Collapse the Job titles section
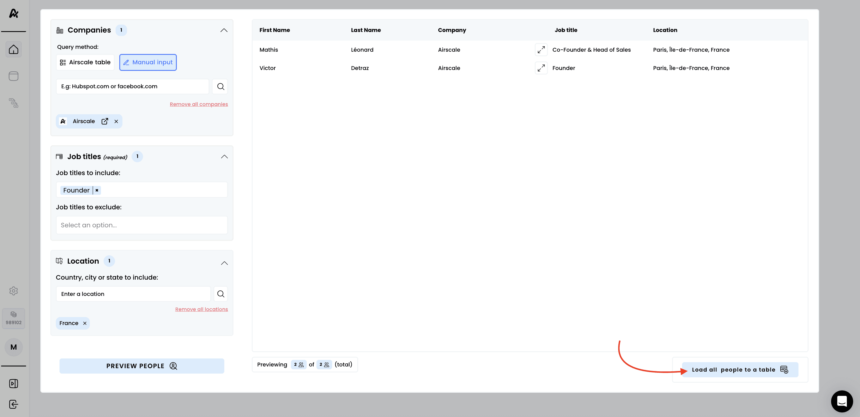860x417 pixels. [224, 157]
